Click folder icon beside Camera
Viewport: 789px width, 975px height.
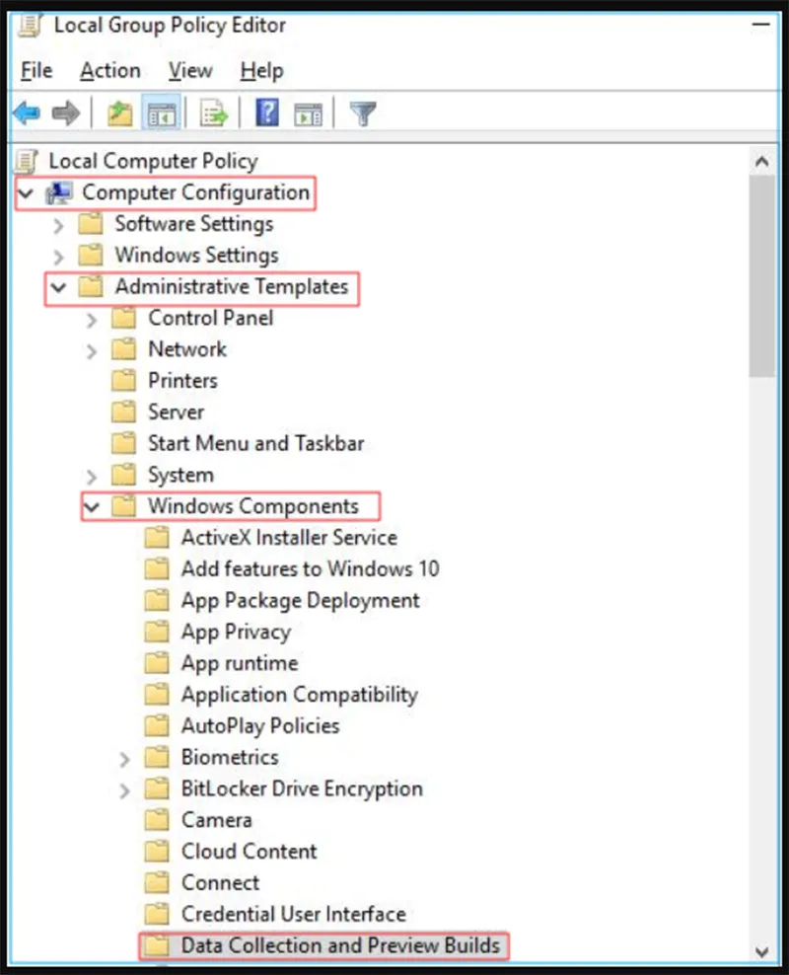pos(157,819)
